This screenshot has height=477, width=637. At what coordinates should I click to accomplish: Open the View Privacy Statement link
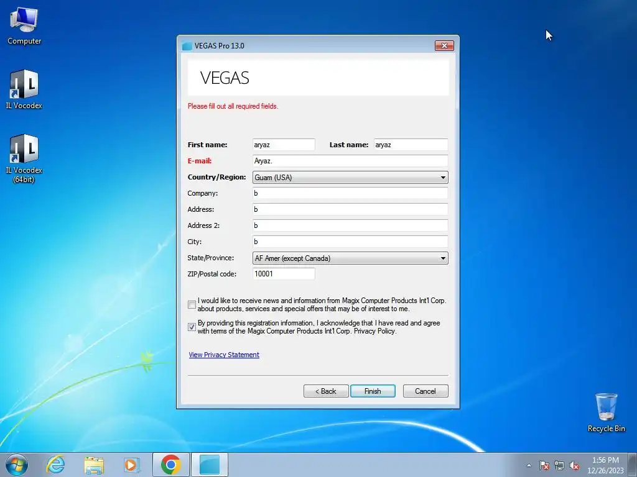(224, 355)
